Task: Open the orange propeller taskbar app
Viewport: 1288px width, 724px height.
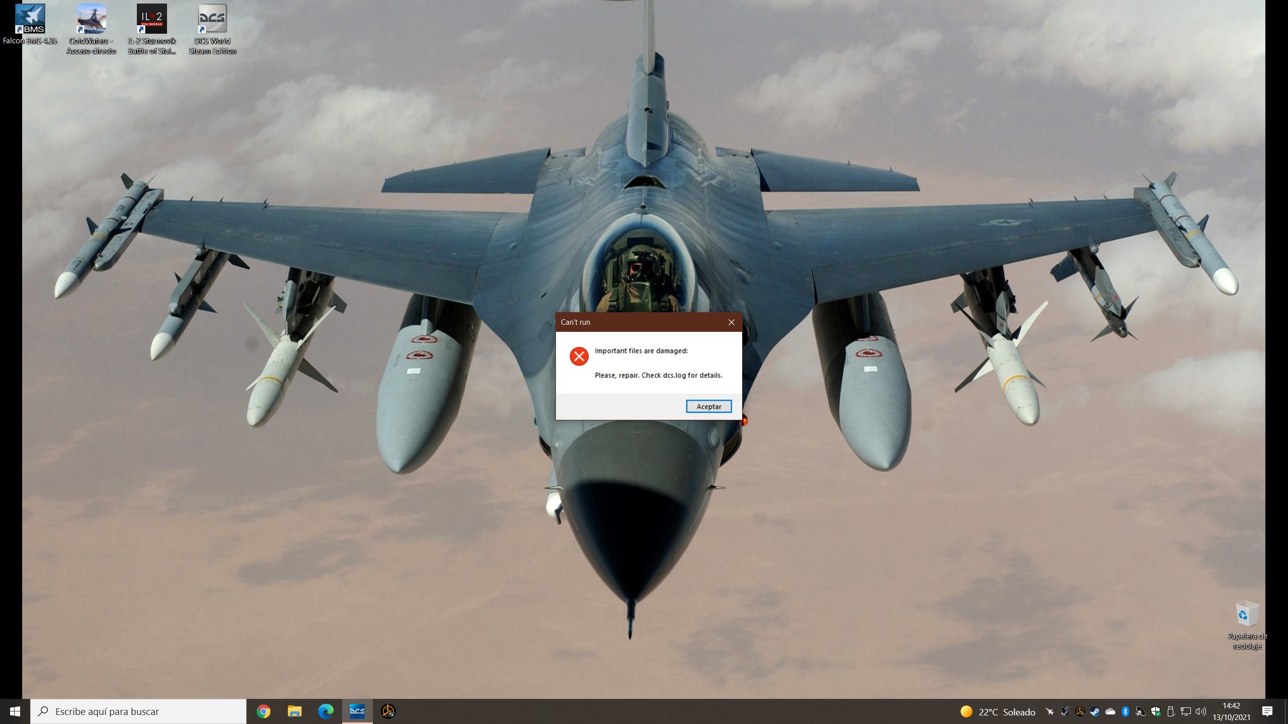Action: [388, 711]
